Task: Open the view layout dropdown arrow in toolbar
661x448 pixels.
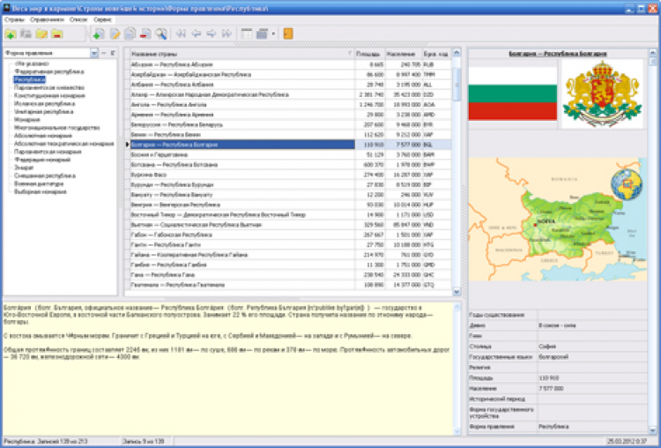Action: 274,34
